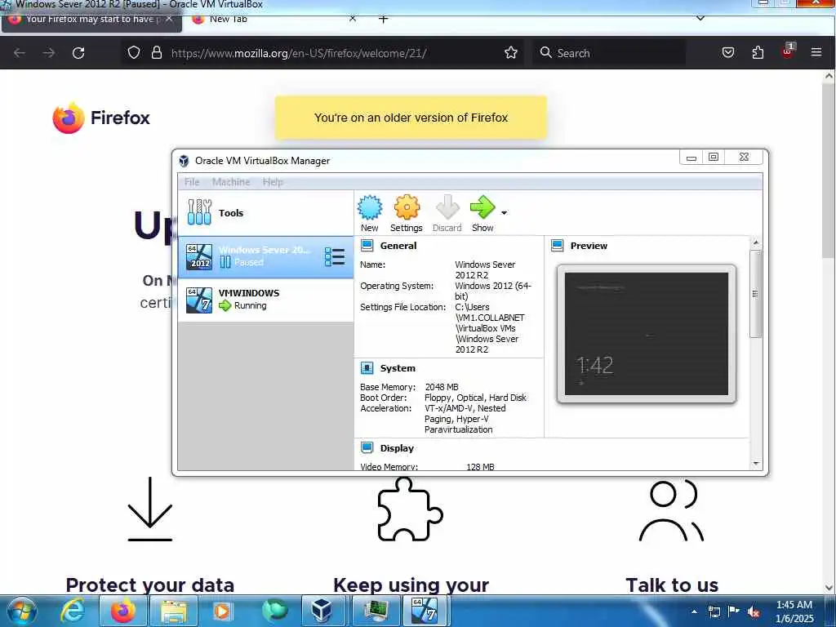The image size is (836, 627).
Task: Click the VirtualBox details vertical scrollbar thumb
Action: pos(755,293)
